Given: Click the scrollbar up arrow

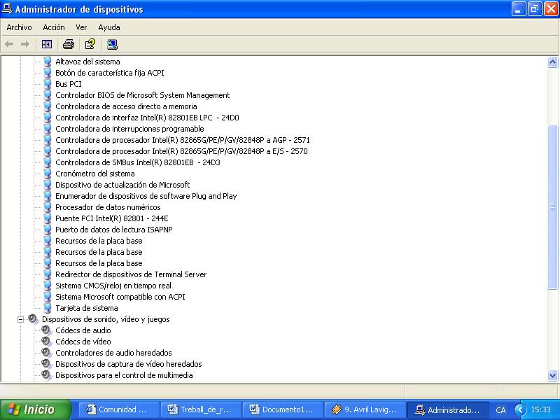Looking at the screenshot, I should (x=552, y=62).
